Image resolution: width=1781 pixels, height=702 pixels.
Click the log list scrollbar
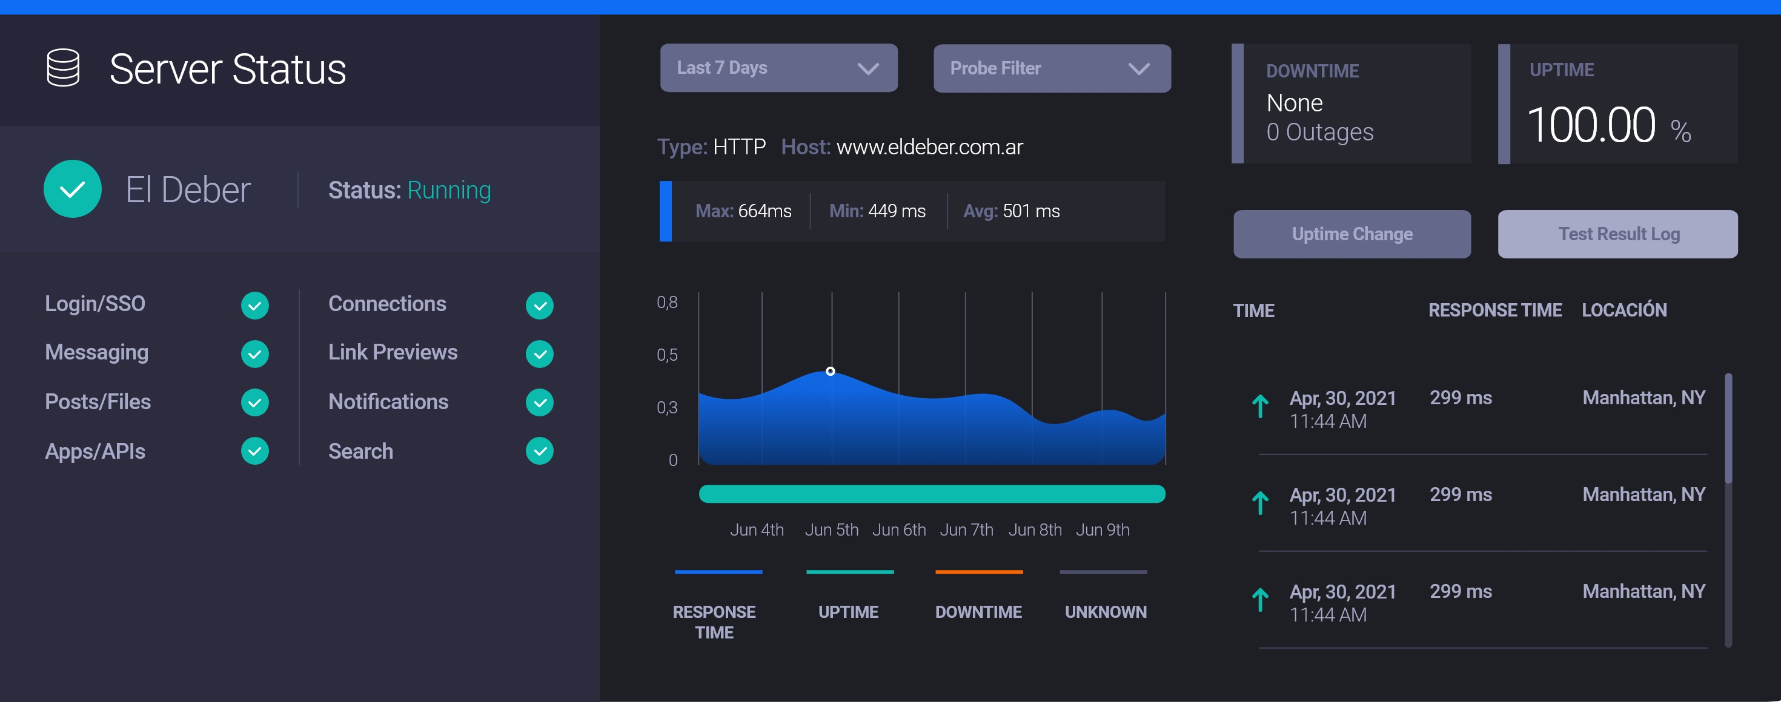[x=1728, y=428]
